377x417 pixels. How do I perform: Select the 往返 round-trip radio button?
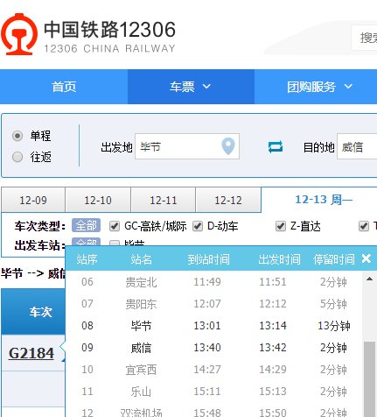click(x=17, y=157)
